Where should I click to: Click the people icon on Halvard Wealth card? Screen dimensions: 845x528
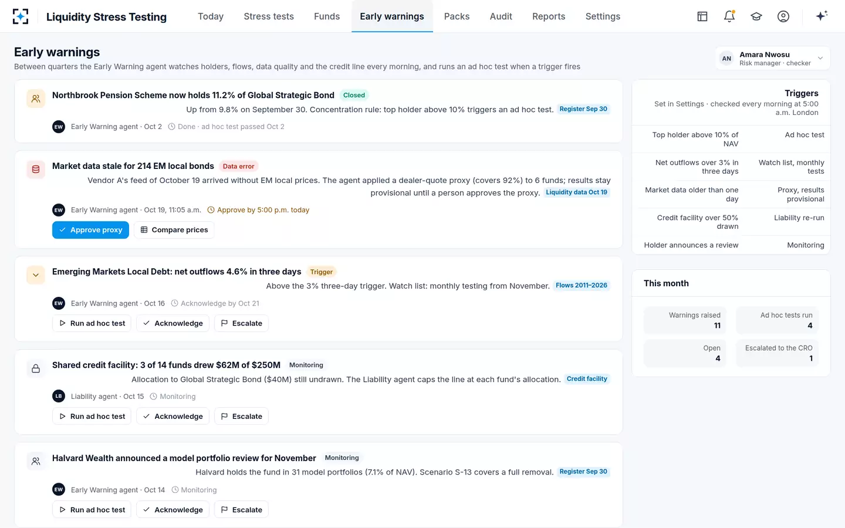tap(36, 461)
